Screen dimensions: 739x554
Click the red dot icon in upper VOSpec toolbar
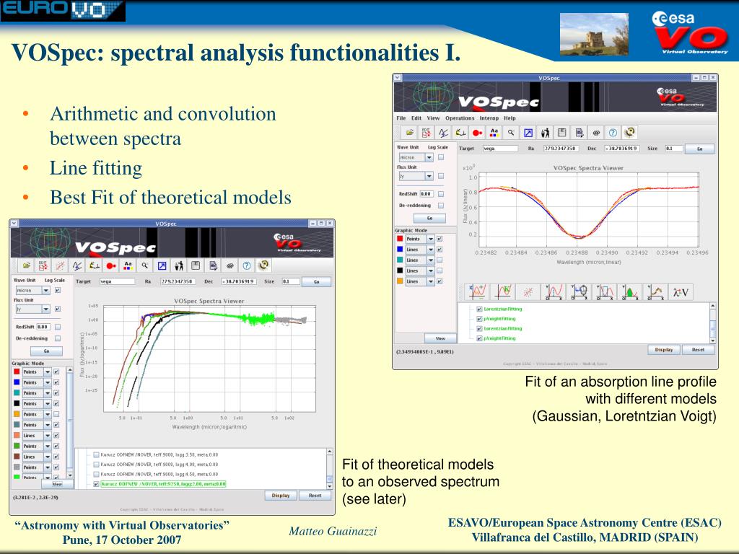coord(478,133)
